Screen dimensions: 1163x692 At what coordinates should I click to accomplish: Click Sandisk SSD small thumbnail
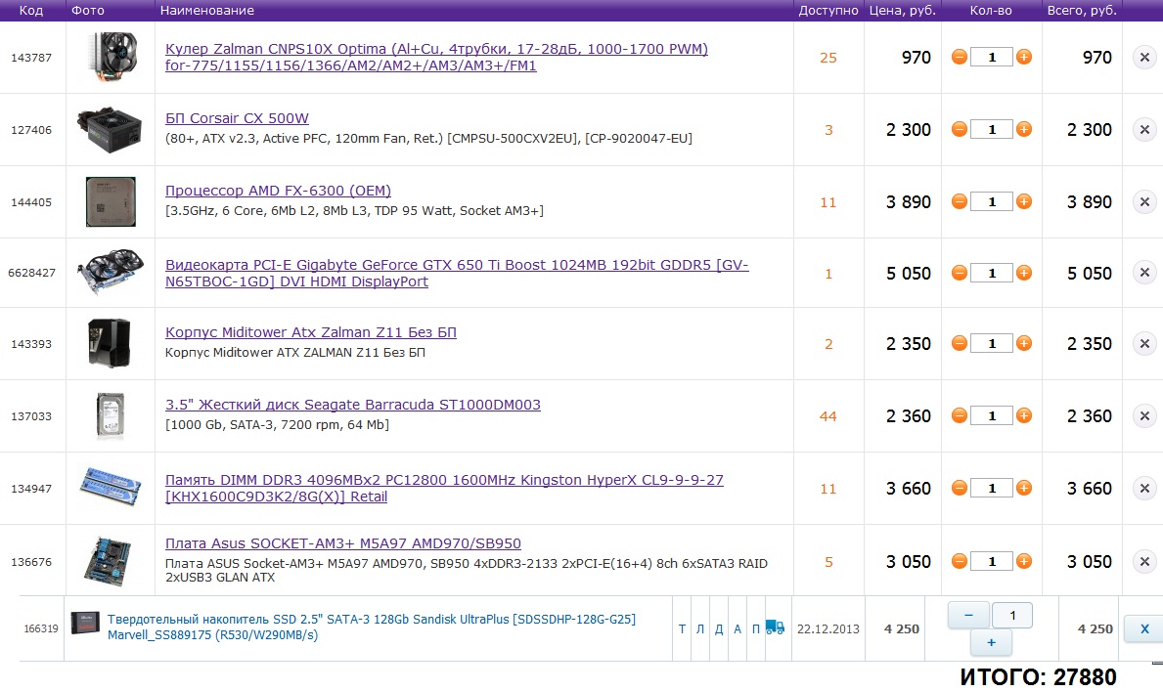[85, 624]
